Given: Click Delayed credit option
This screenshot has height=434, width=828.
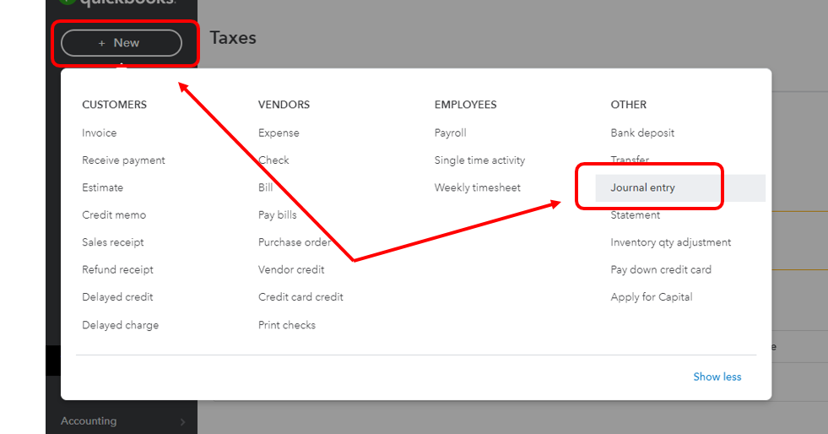Looking at the screenshot, I should click(118, 296).
